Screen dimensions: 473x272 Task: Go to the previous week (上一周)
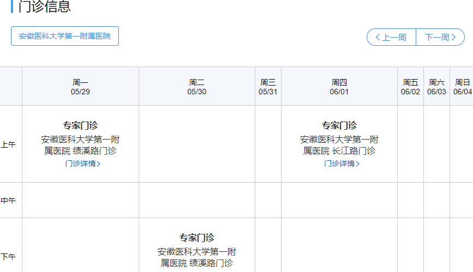pos(391,37)
